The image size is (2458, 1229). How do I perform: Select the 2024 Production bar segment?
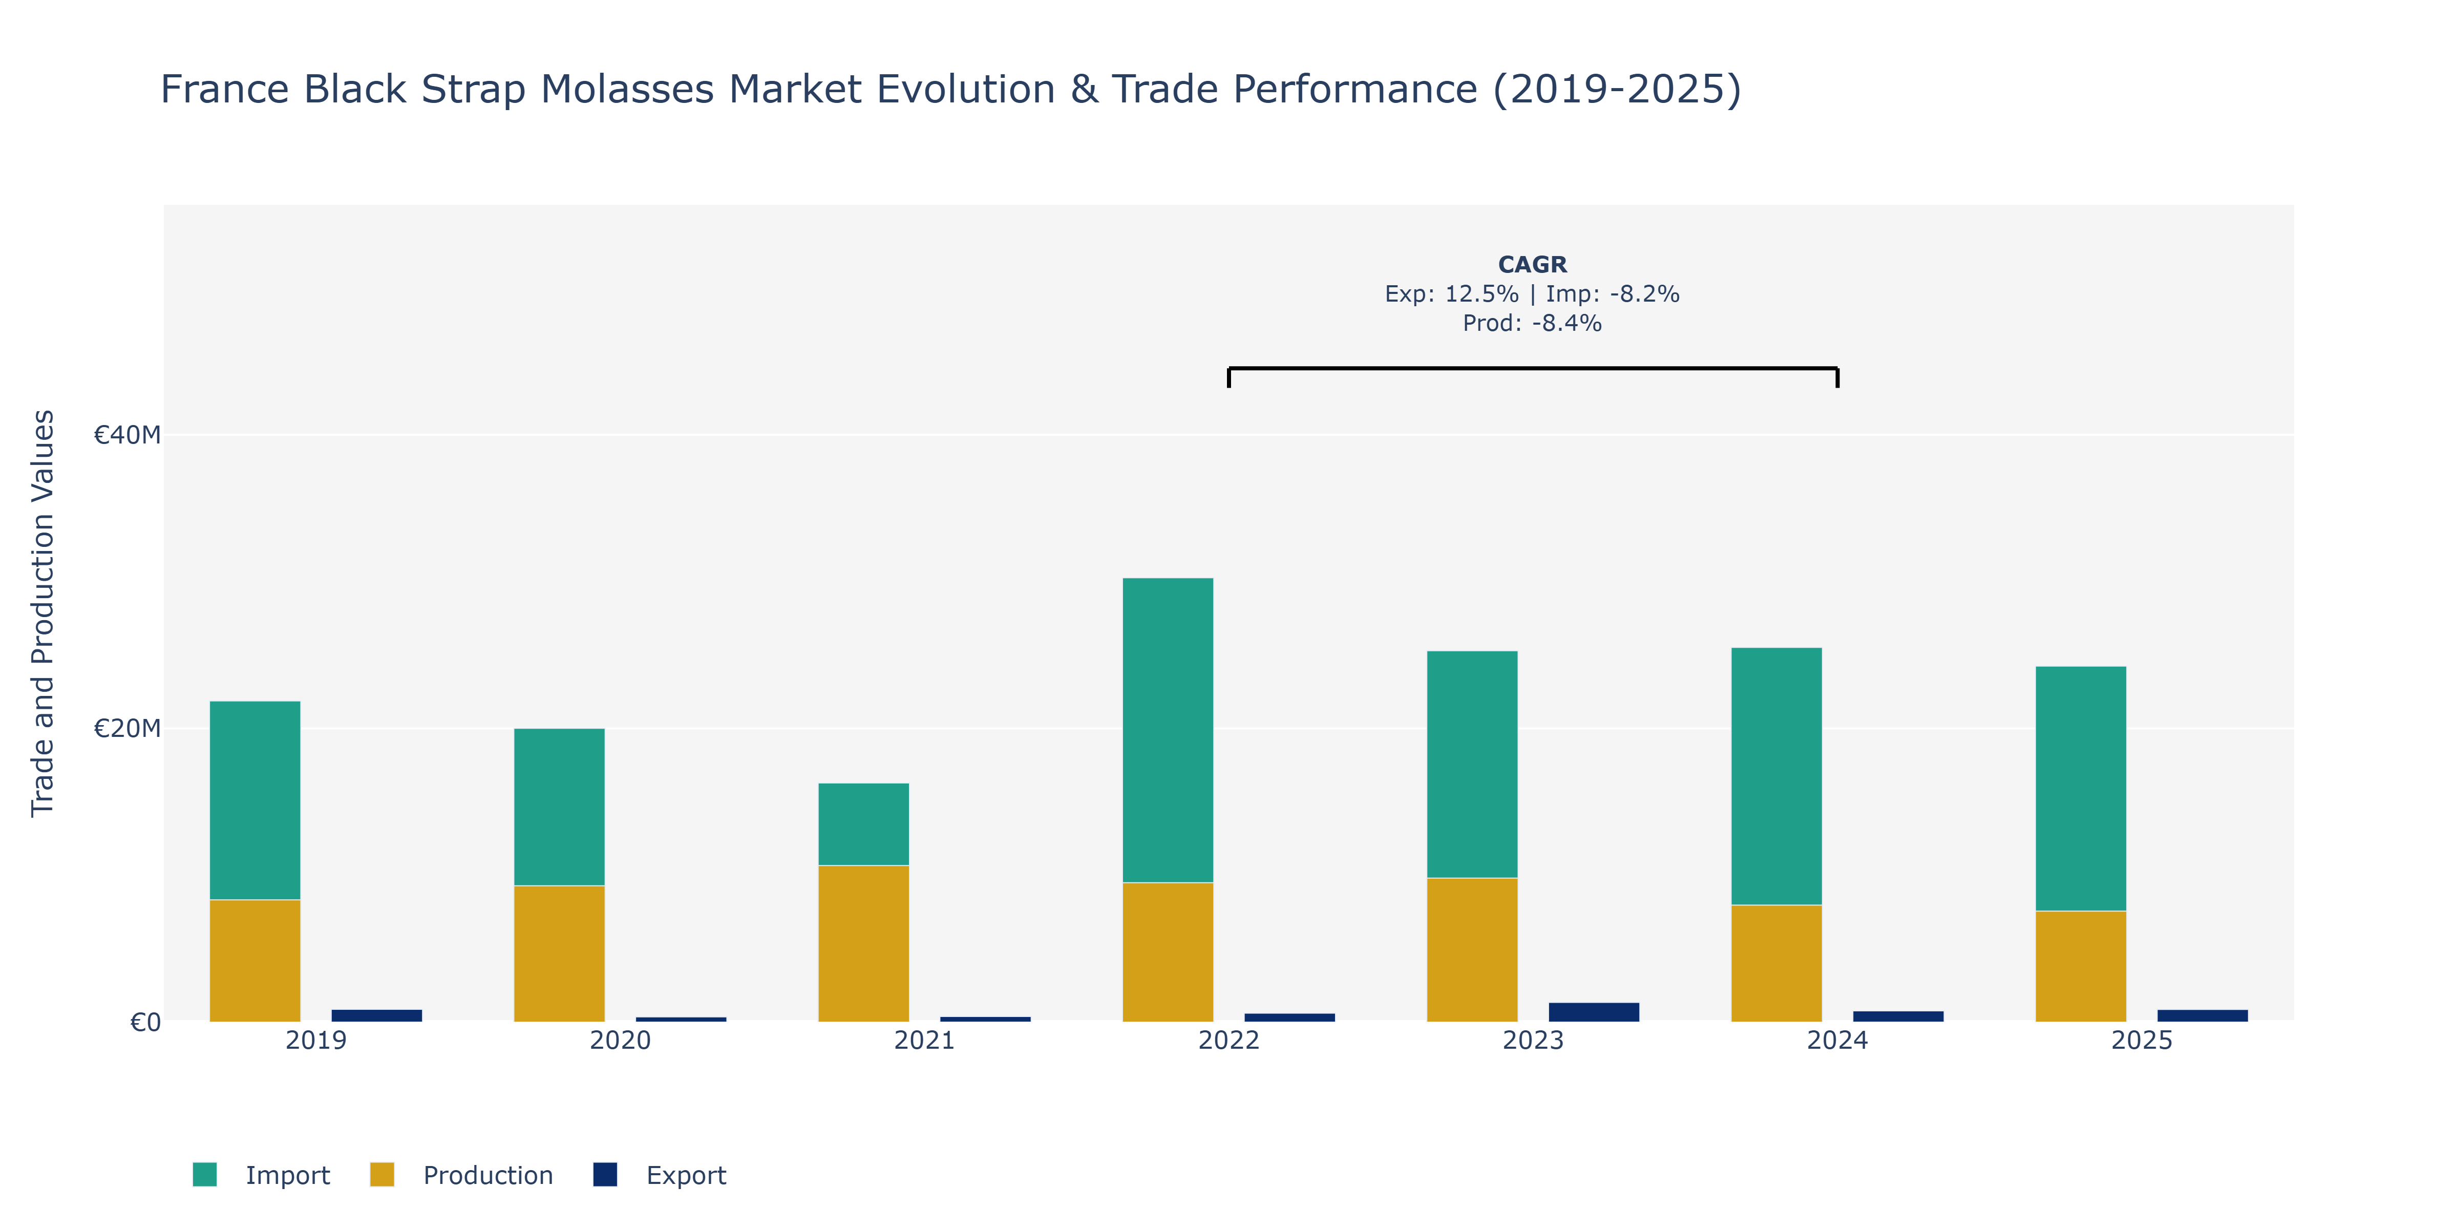click(x=1777, y=964)
